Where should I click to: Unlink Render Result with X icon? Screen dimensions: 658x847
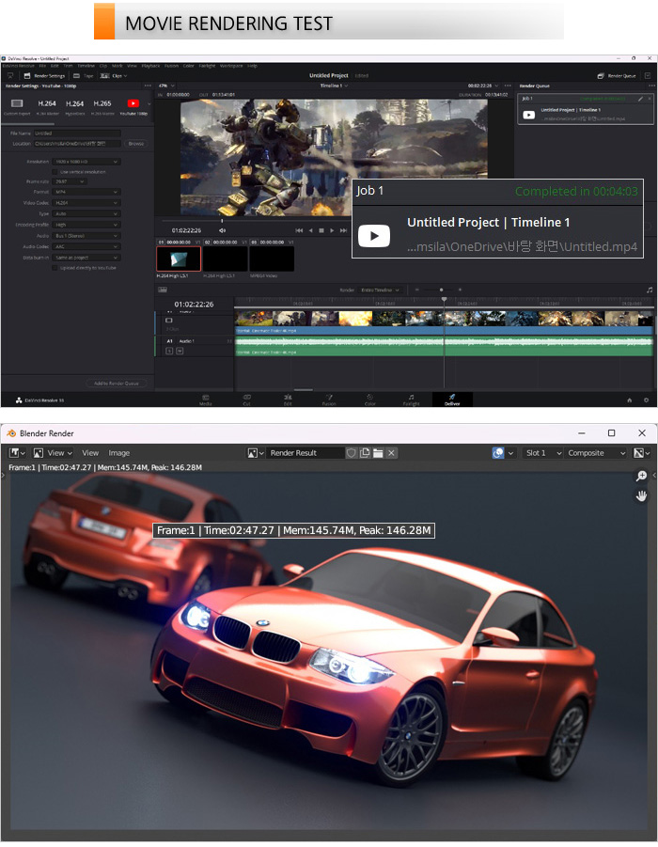click(391, 453)
